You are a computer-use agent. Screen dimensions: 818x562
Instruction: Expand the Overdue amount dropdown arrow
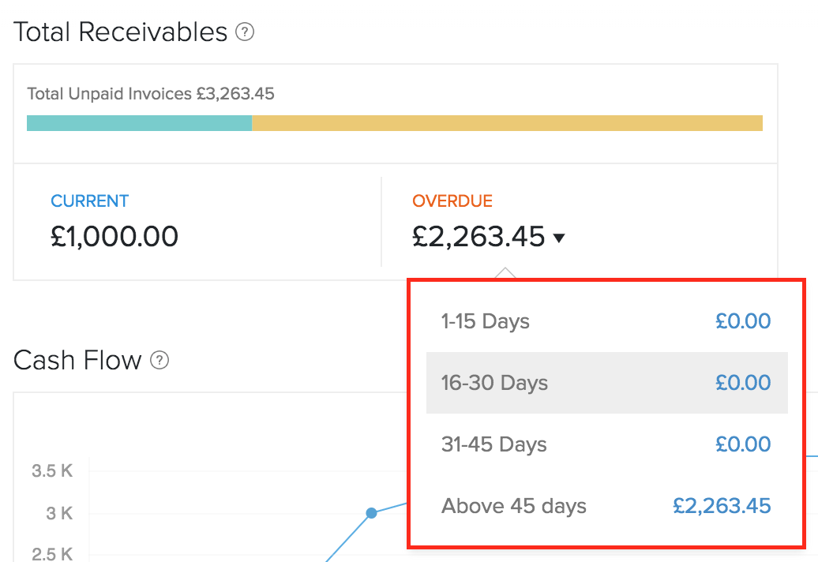pos(559,238)
